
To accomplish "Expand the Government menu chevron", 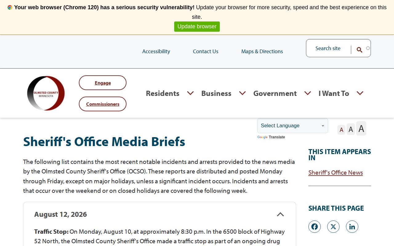I will pos(308,93).
